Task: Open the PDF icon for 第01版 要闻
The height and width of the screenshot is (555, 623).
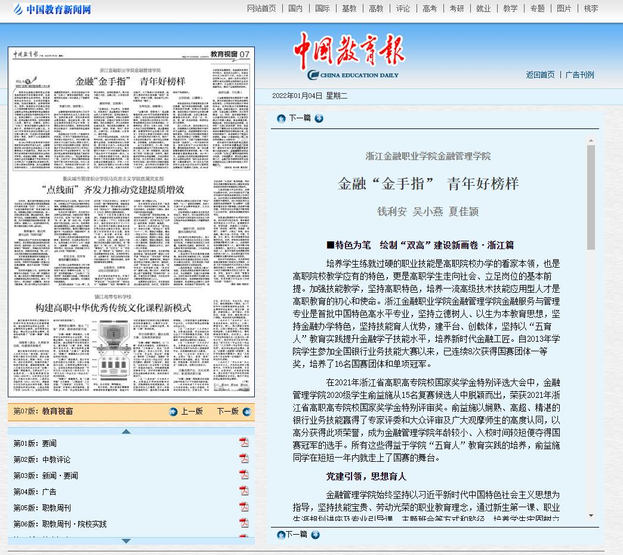Action: 244,443
